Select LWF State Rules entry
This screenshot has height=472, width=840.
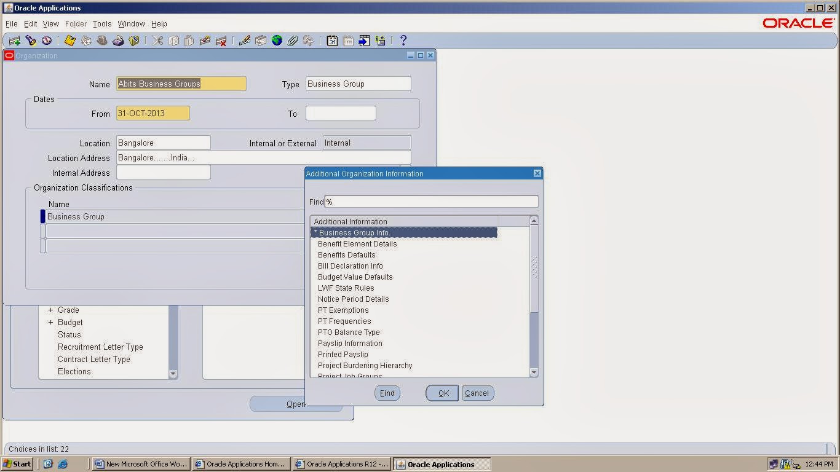[346, 288]
